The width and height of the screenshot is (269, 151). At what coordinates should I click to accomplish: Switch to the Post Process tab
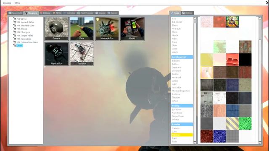click(85, 13)
